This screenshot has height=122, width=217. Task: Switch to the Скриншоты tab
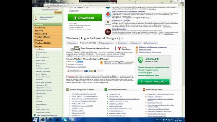coord(106,43)
